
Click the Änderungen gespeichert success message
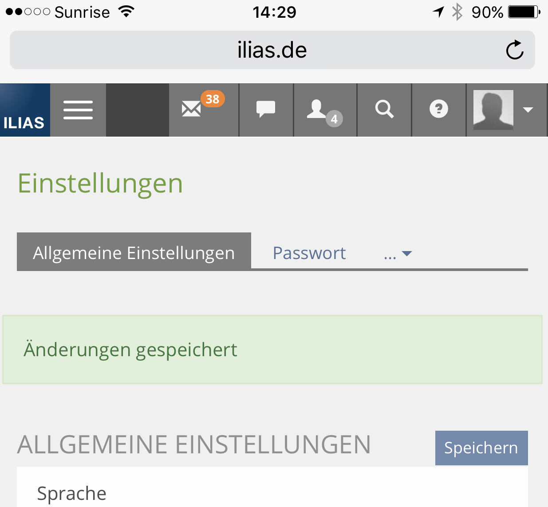pos(130,350)
